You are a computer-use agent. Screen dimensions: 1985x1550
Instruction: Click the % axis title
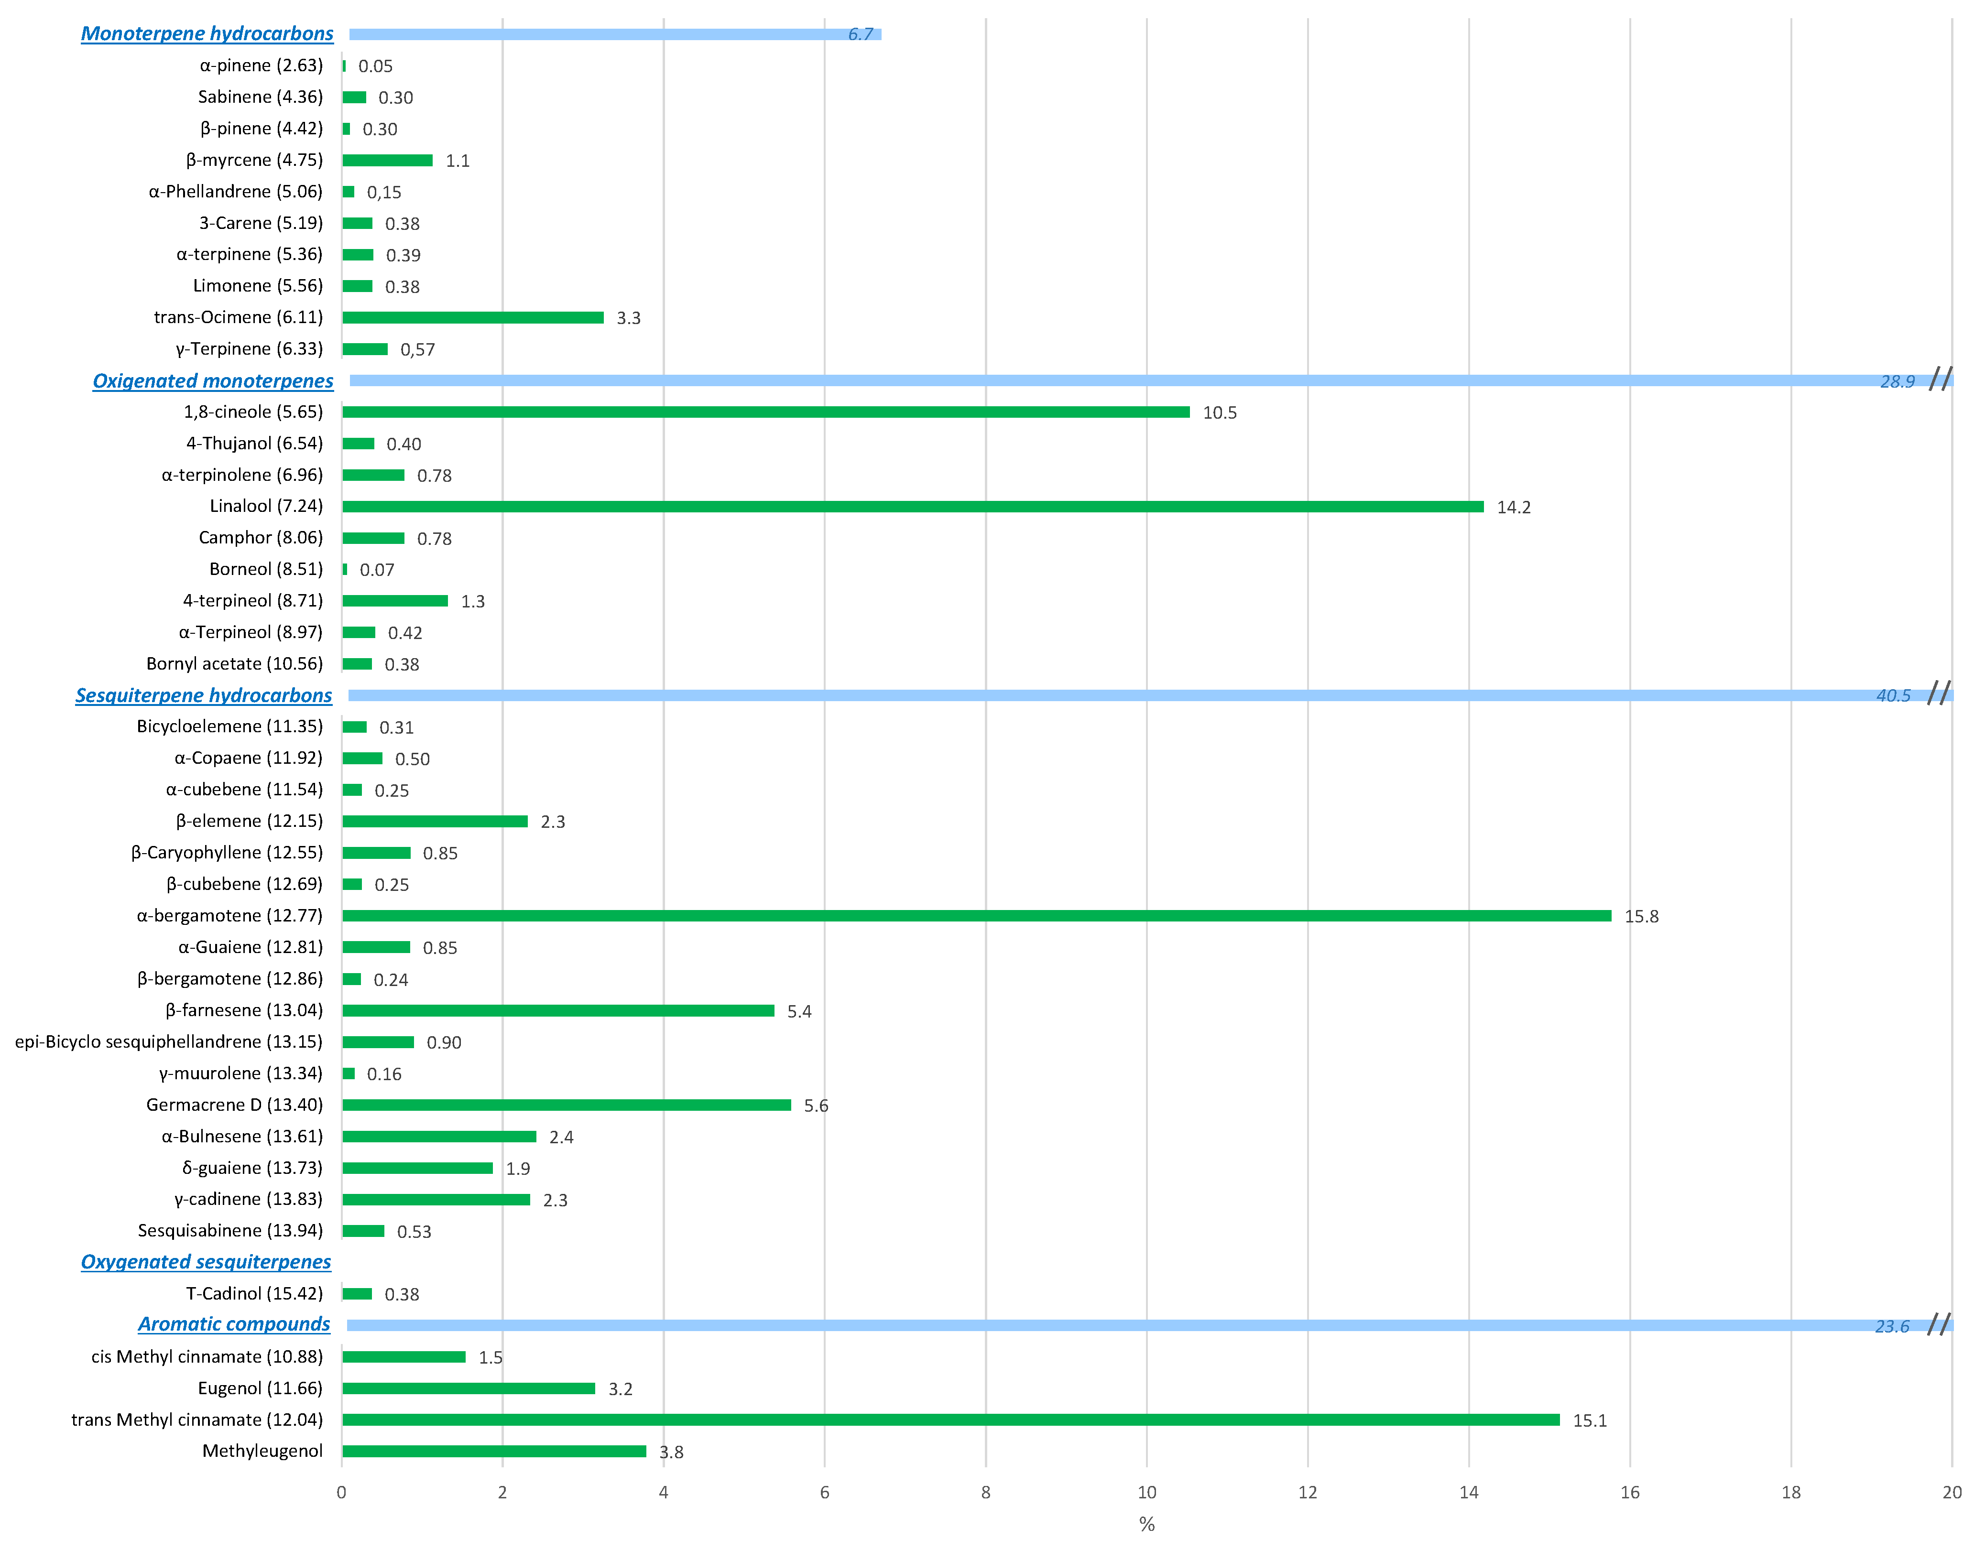click(1147, 1525)
